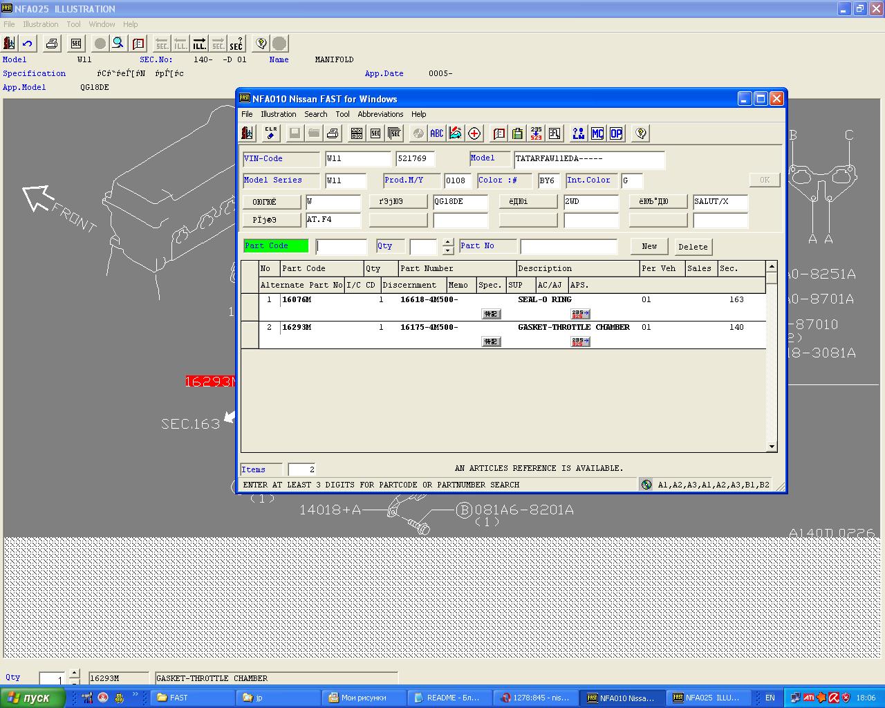Click the car illustration icon
Screen dimensions: 885x708
[456, 133]
